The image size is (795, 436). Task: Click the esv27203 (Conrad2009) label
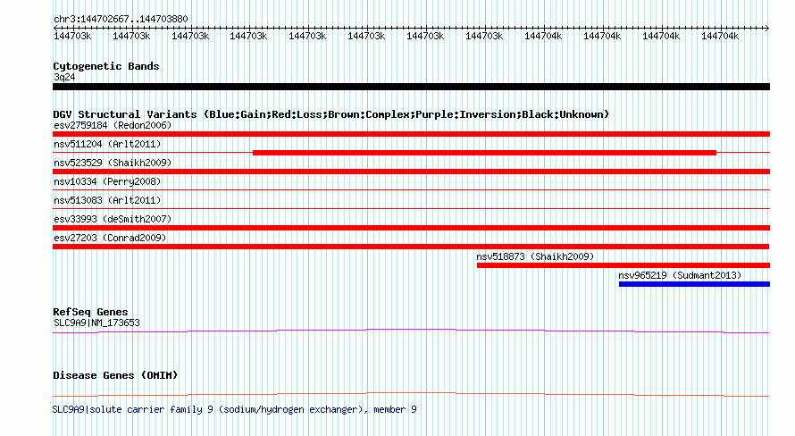click(110, 238)
